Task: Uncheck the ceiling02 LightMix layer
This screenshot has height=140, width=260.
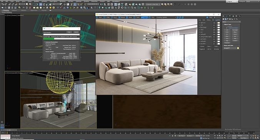Action: tap(199, 41)
